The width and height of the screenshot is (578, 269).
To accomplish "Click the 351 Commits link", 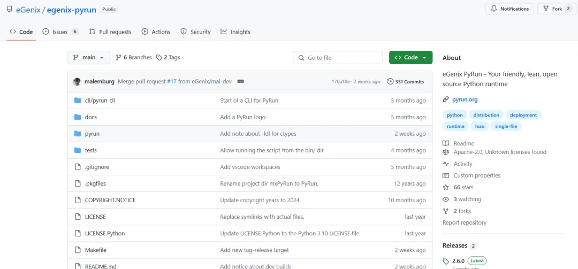I will coord(409,82).
